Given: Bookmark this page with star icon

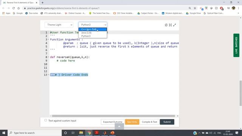Looking at the screenshot, I should click(x=195, y=8).
